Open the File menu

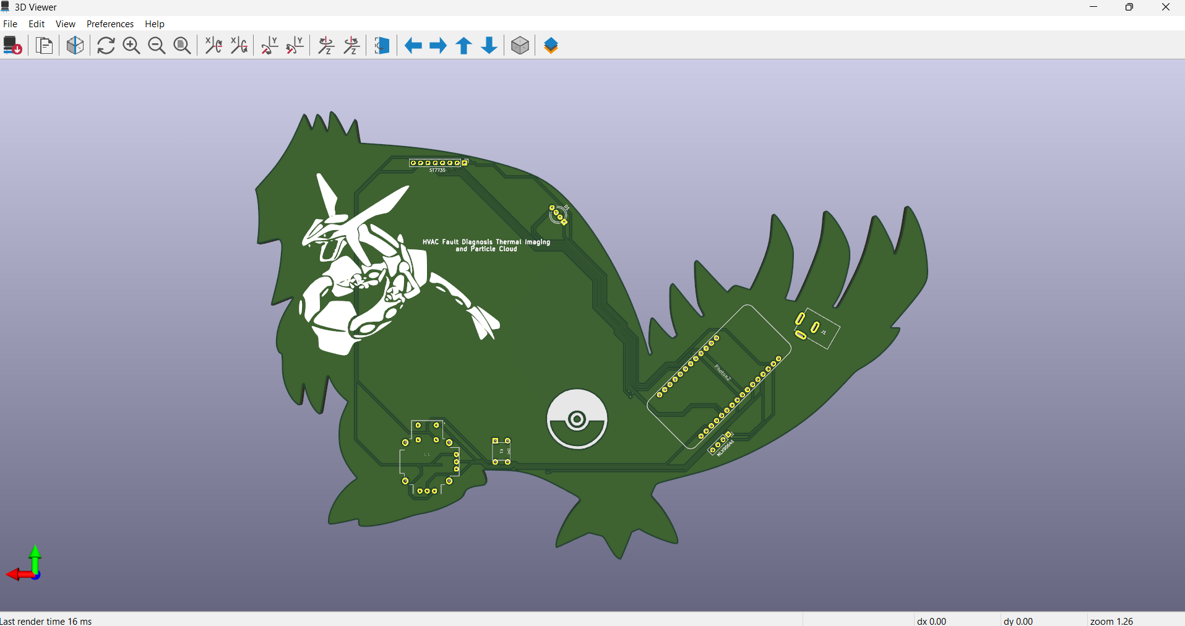[10, 24]
